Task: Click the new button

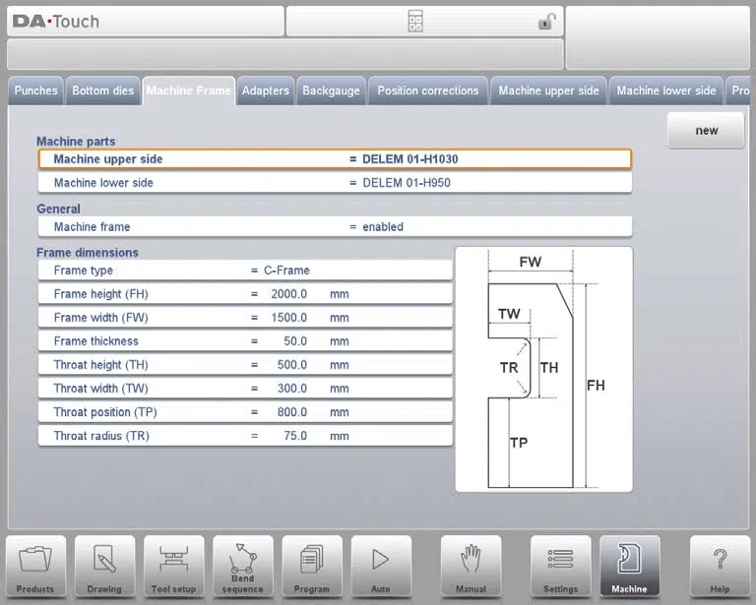Action: coord(706,131)
